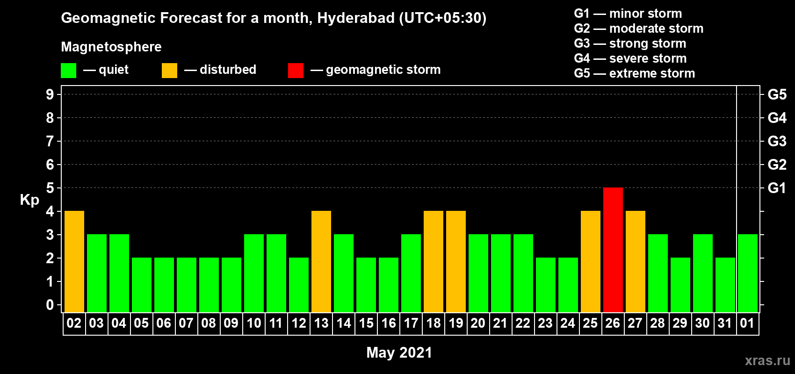
Task: Click the date label 20
Action: coord(478,323)
